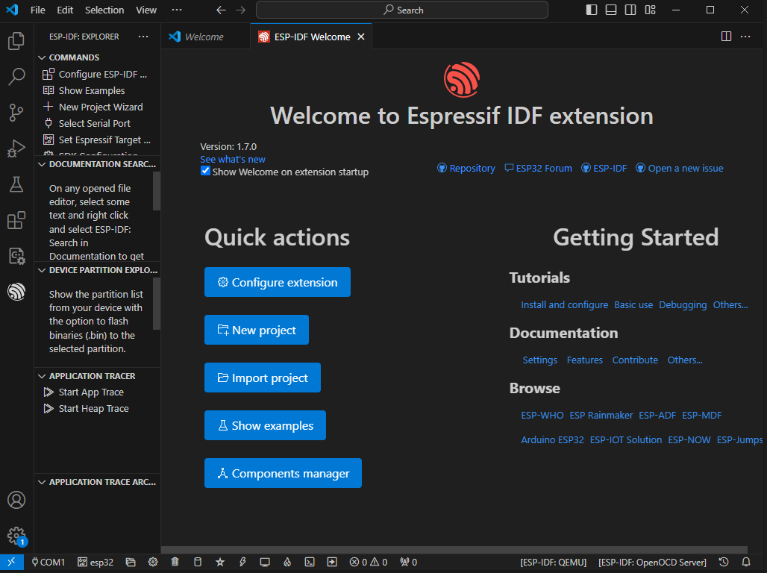The width and height of the screenshot is (767, 573).
Task: Toggle the bottom panel layout button
Action: click(611, 10)
